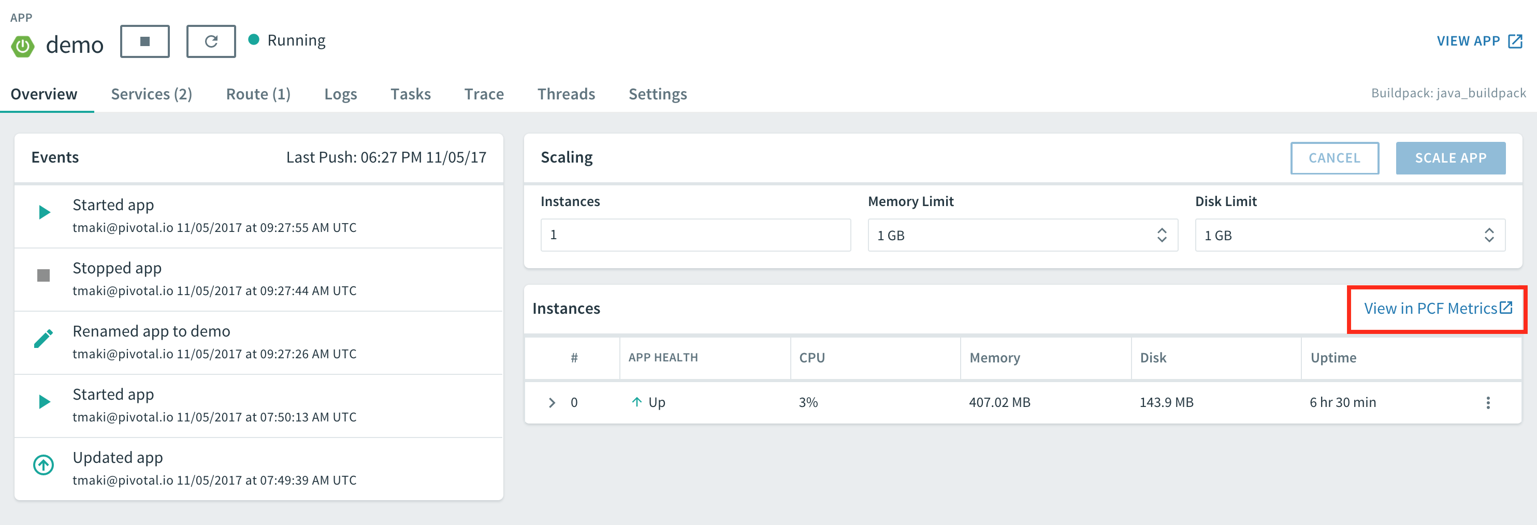The image size is (1537, 525).
Task: Open the View in PCF Metrics link
Action: (x=1437, y=309)
